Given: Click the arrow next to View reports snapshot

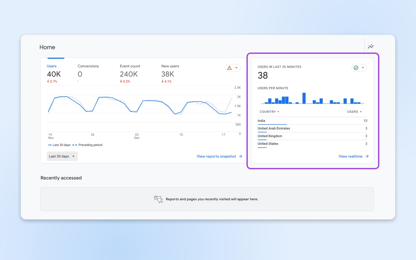Looking at the screenshot, I should [241, 156].
